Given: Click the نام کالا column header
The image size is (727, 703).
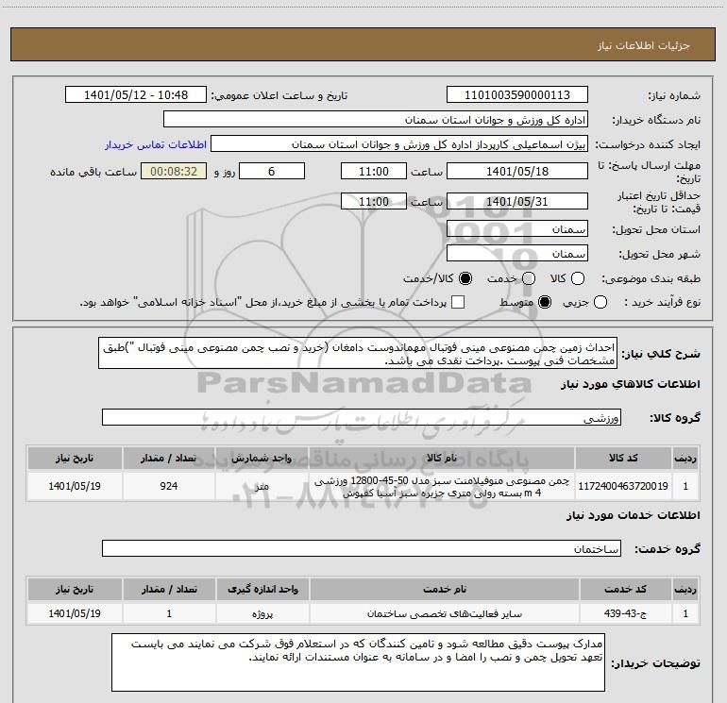Looking at the screenshot, I should (442, 458).
